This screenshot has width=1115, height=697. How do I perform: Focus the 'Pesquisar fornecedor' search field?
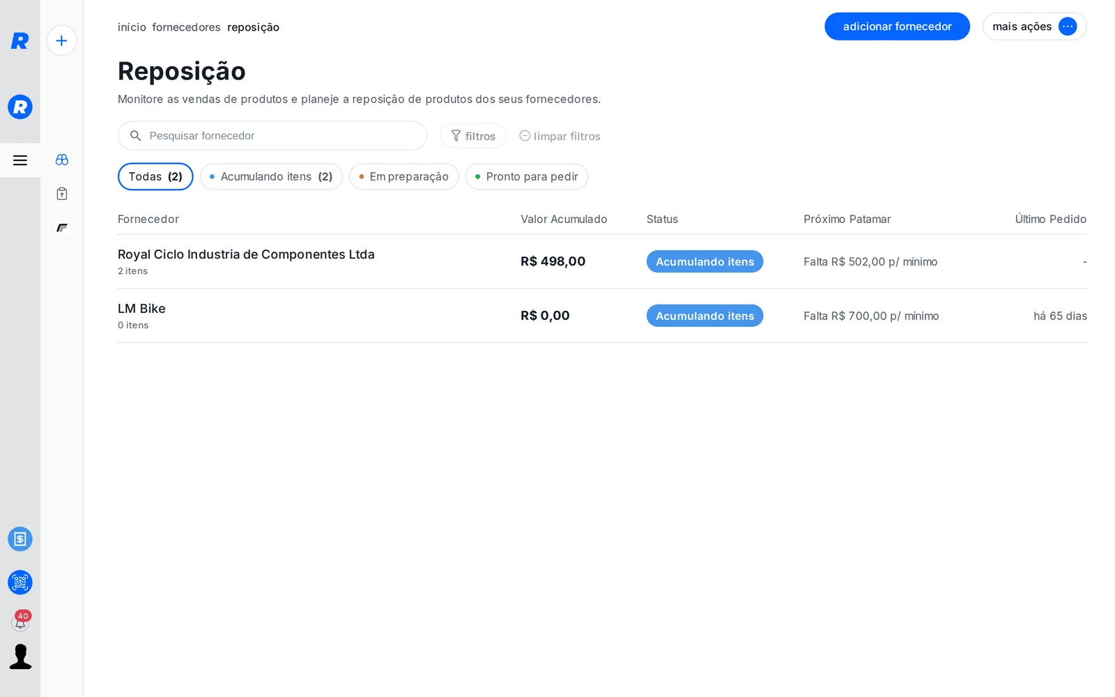pyautogui.click(x=272, y=136)
